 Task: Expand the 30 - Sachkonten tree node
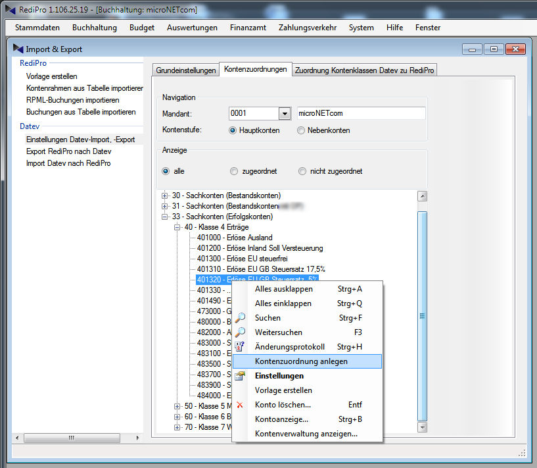(x=165, y=195)
